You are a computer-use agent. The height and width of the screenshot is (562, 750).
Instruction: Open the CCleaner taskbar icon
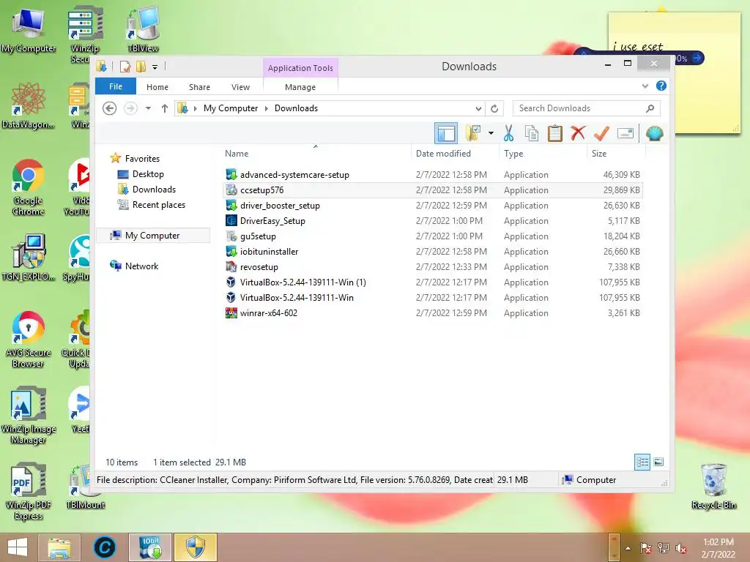coord(104,547)
